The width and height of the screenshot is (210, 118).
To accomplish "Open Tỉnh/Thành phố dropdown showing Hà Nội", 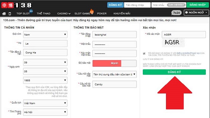I will pos(45,112).
